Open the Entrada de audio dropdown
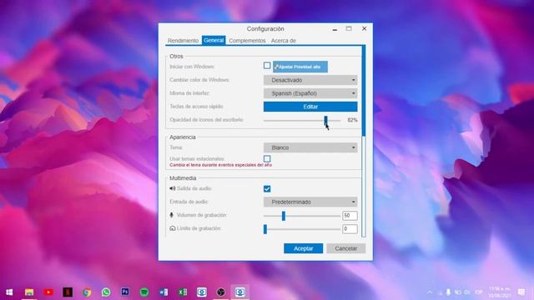Viewport: 534px width, 300px height. click(310, 202)
